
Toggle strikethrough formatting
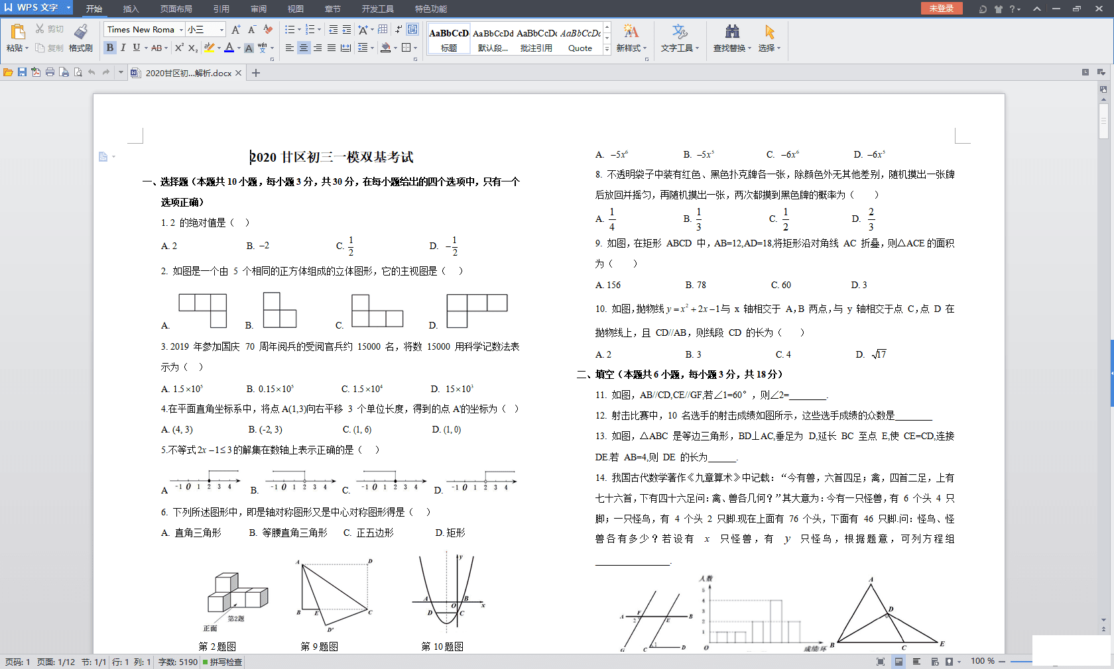click(x=156, y=48)
